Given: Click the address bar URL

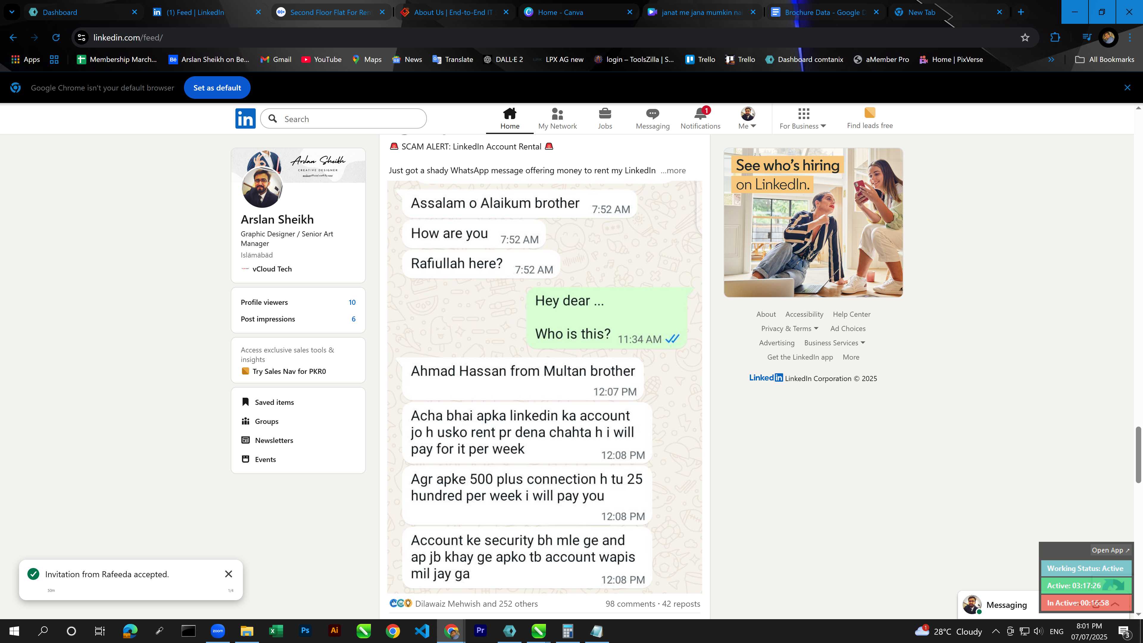Looking at the screenshot, I should pyautogui.click(x=128, y=38).
